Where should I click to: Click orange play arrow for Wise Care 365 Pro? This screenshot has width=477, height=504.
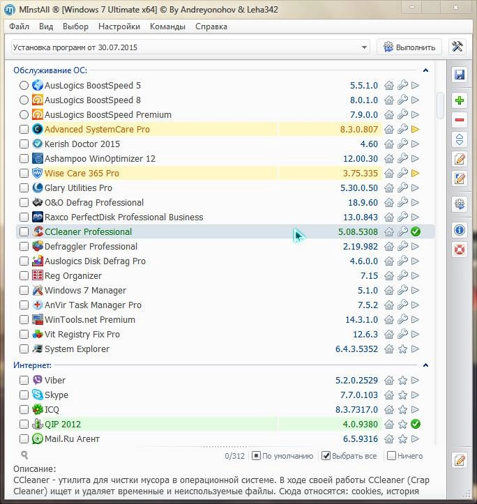click(x=415, y=174)
